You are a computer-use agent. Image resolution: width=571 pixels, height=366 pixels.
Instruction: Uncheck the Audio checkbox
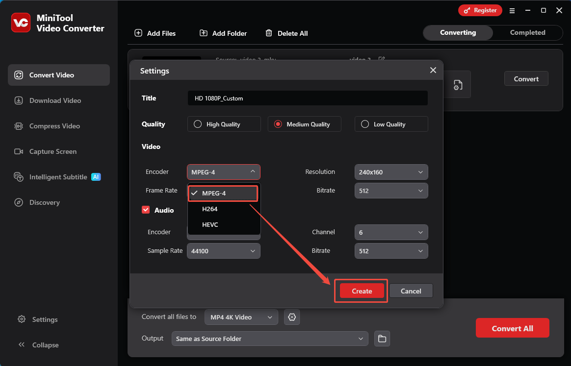146,209
